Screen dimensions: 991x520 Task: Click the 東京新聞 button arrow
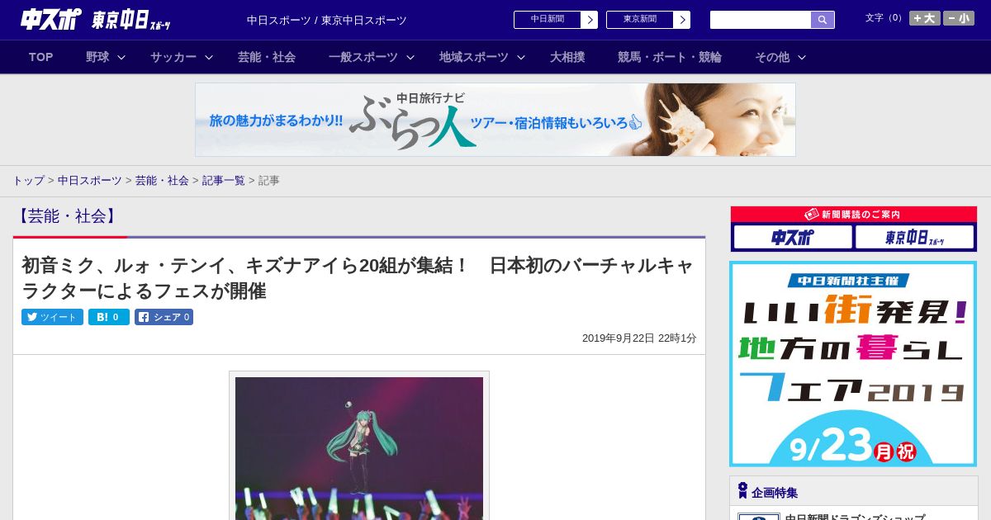[x=682, y=20]
